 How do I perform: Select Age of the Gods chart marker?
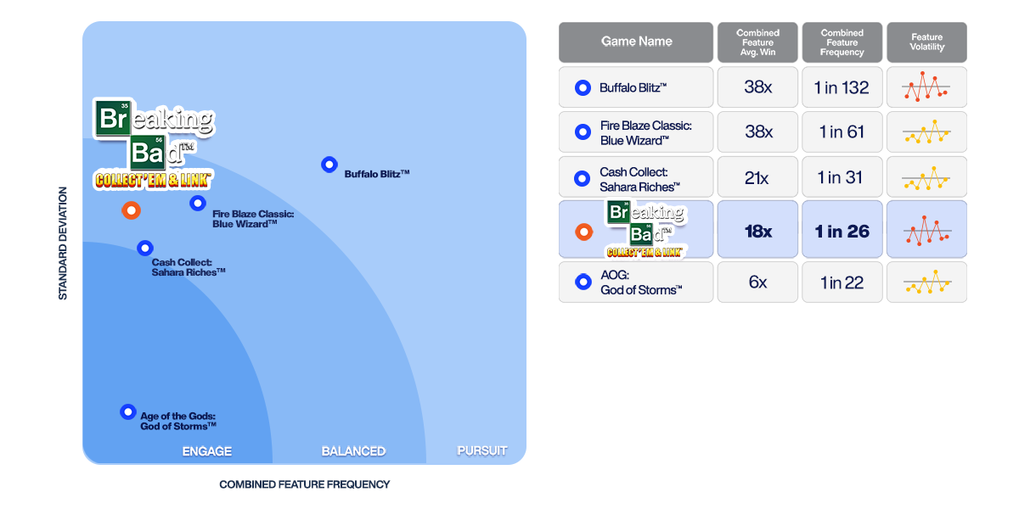pos(128,412)
